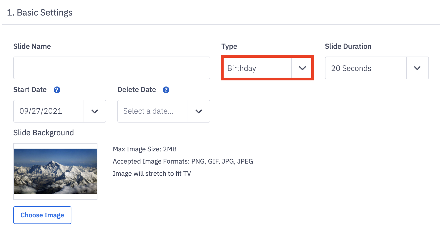Click the '1. Basic Settings' section header
The width and height of the screenshot is (445, 234).
[x=40, y=13]
